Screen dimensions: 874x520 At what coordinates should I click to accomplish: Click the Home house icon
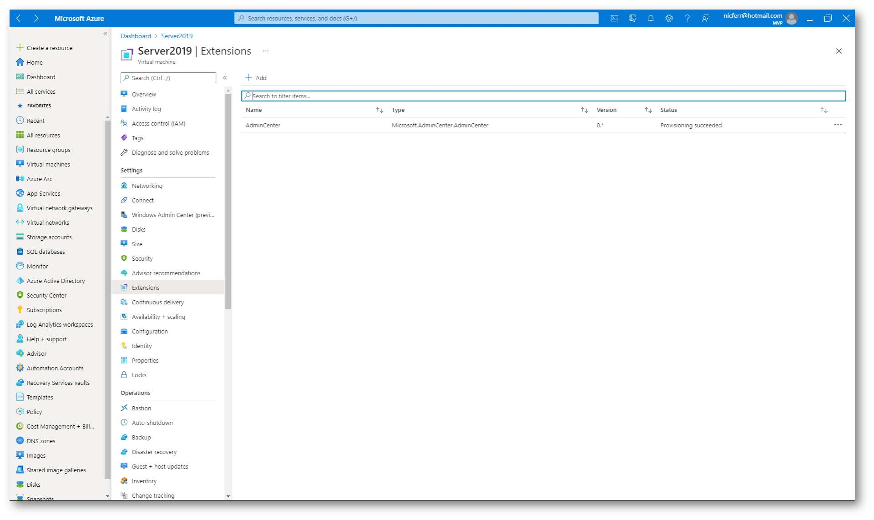[20, 62]
